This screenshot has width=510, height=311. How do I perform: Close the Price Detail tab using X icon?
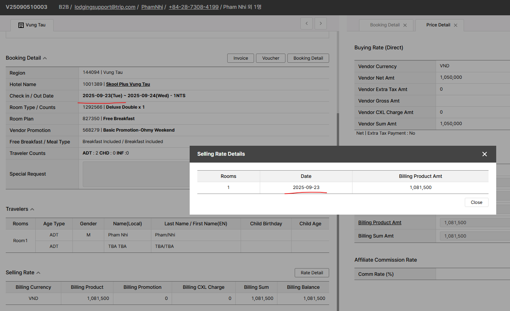[x=456, y=25]
